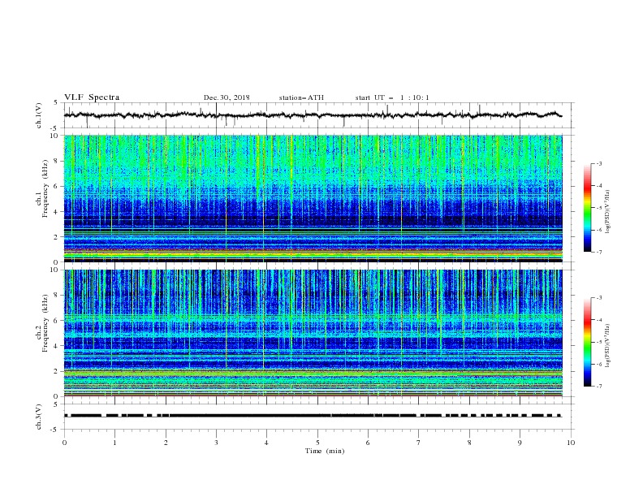Click time axis tick label '6'
Image resolution: width=643 pixels, height=497 pixels.
(x=368, y=443)
